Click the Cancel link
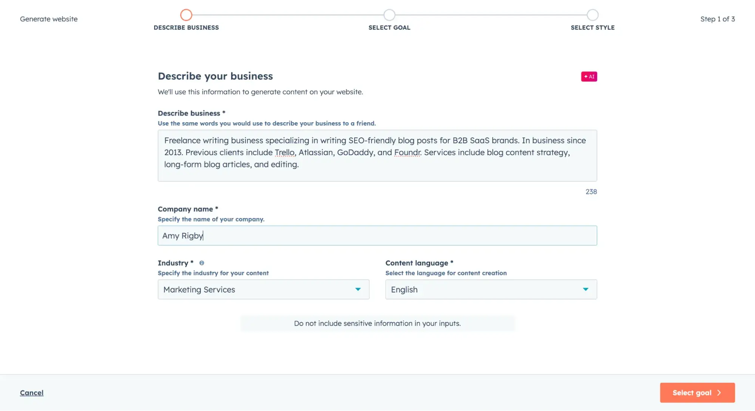This screenshot has width=755, height=411. click(32, 393)
